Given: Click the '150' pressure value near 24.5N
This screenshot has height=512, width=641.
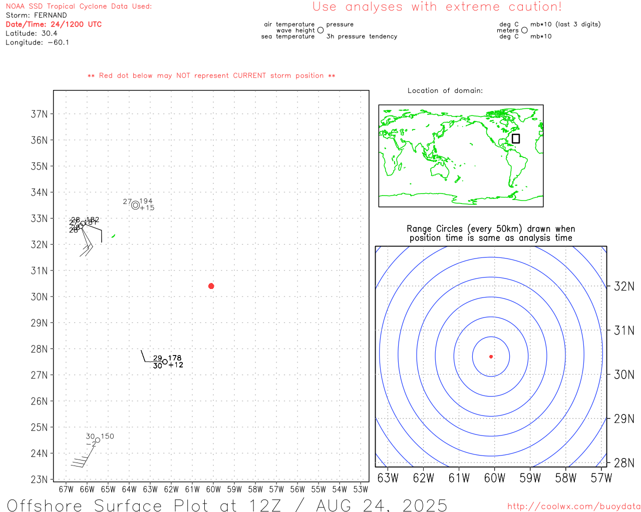Looking at the screenshot, I should (x=108, y=436).
